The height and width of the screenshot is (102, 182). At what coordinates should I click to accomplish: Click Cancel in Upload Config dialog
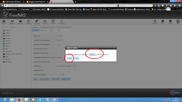[76, 59]
